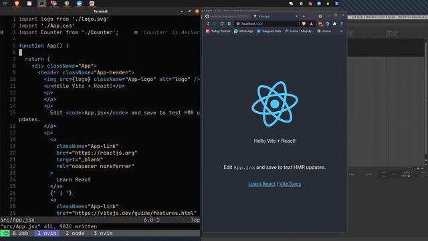
Task: Open a new browser tab
Action: 304,16
